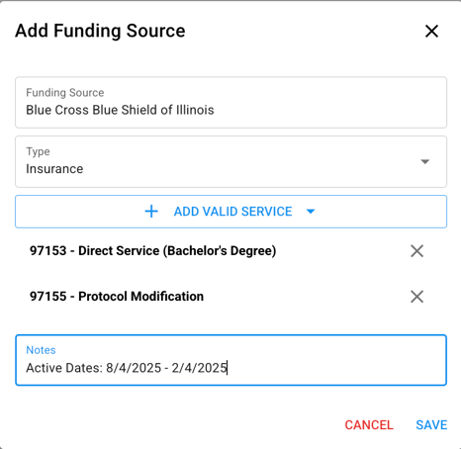This screenshot has width=461, height=449.
Task: Click the Blue Cross Blue Shield of Illinois text
Action: coord(120,110)
